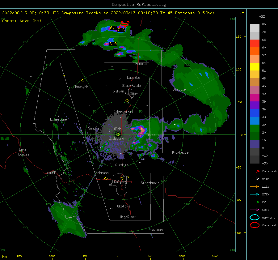Select the 65 dBZ red color swatch
278x260 pixels.
point(255,44)
